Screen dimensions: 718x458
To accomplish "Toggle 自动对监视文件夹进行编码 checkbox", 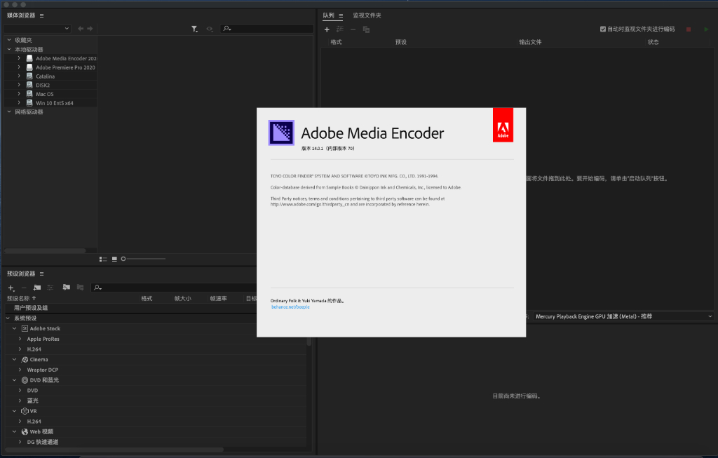I will pyautogui.click(x=602, y=29).
